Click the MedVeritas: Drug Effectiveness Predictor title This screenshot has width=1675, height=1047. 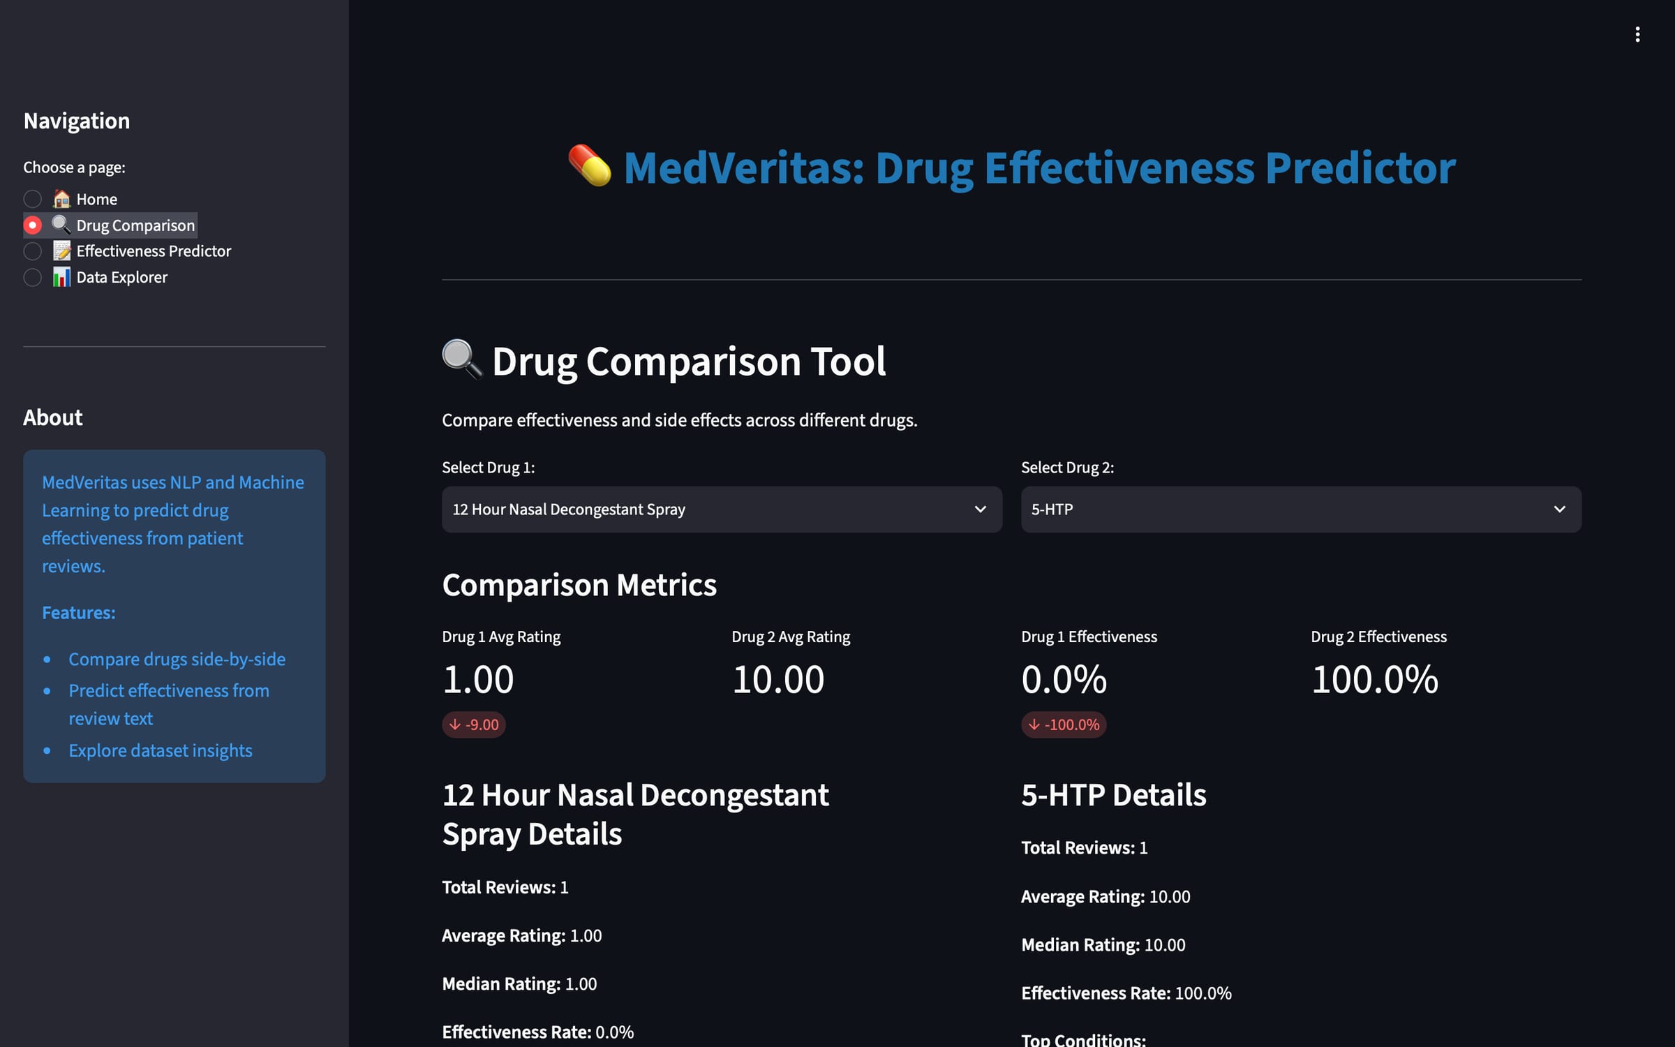click(x=1039, y=168)
